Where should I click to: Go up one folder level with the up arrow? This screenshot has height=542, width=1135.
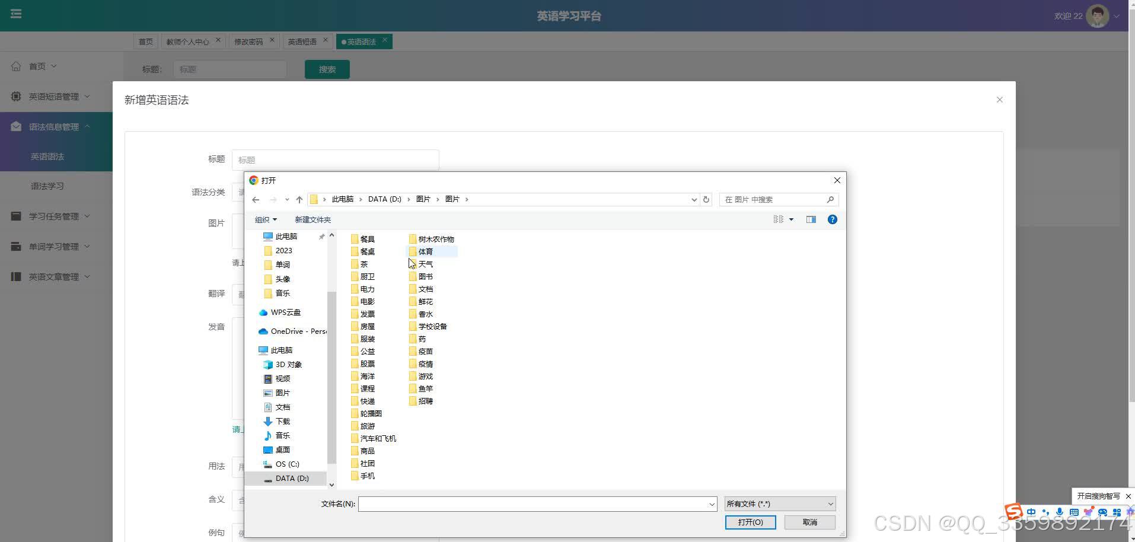tap(299, 200)
